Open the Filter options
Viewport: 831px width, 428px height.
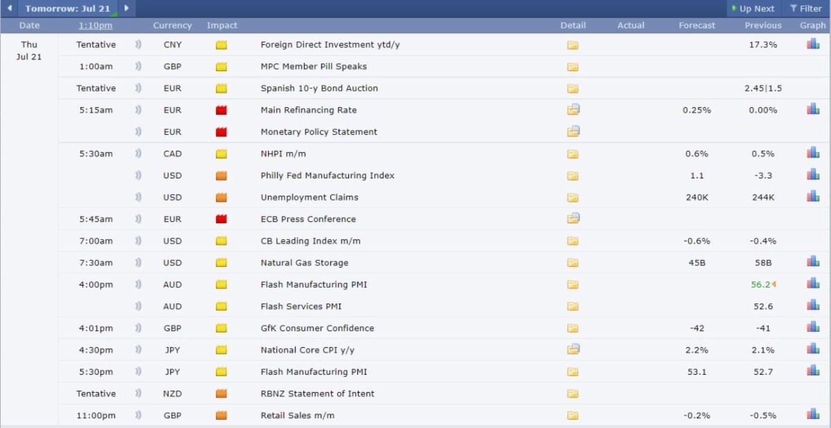tap(805, 8)
